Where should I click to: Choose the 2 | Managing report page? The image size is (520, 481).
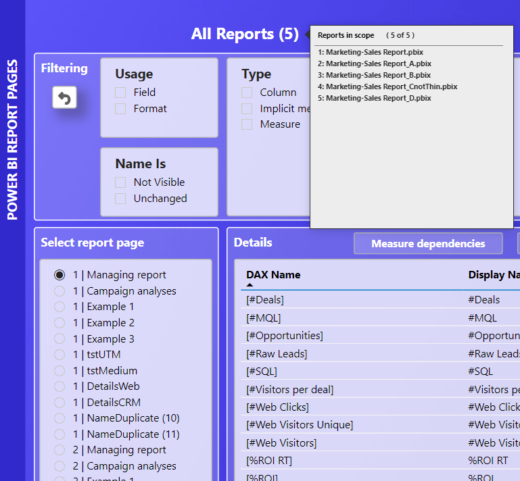pyautogui.click(x=60, y=450)
